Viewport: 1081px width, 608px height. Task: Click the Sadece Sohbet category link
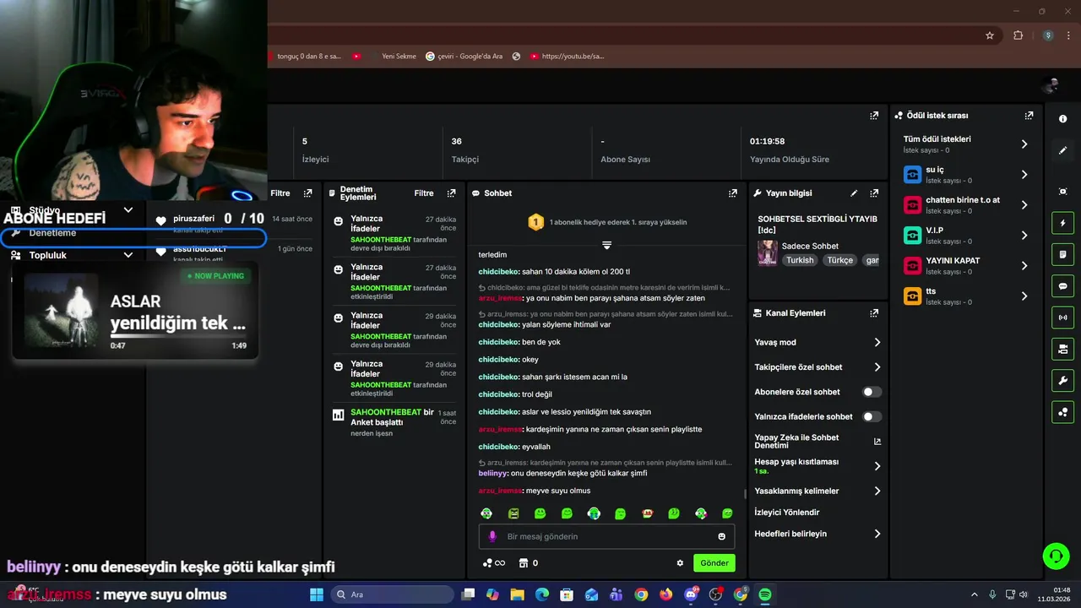pos(810,246)
